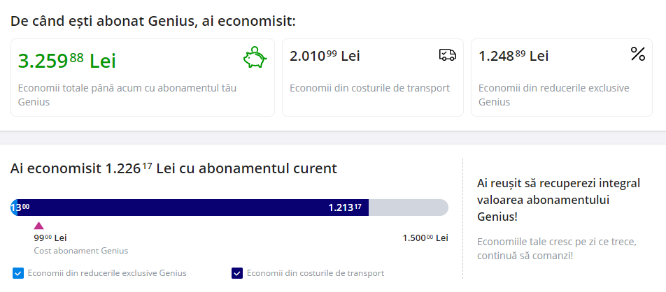Click the green piggy bank icon
Image resolution: width=666 pixels, height=292 pixels.
click(255, 57)
